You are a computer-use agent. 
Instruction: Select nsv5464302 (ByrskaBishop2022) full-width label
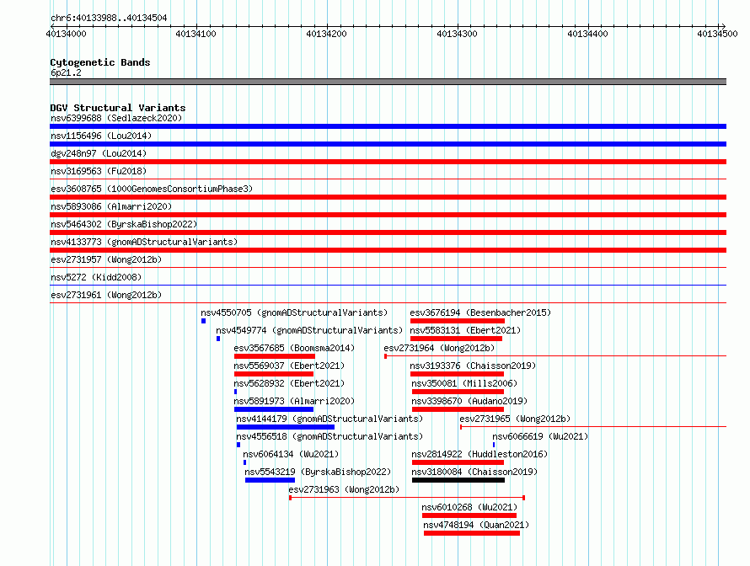124,224
